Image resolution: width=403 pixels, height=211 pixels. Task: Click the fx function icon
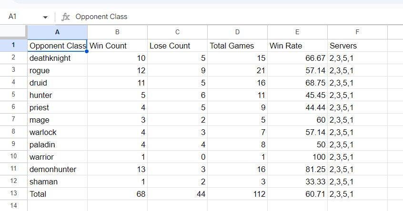[66, 17]
